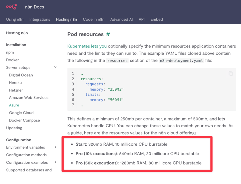Expand the Environment variables section

(x=55, y=147)
